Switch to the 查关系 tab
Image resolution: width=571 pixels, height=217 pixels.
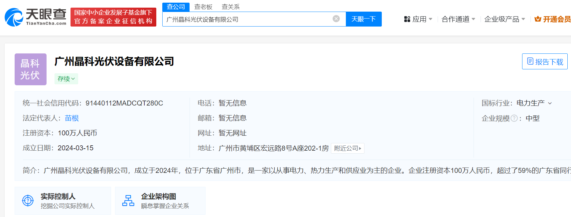[x=230, y=7]
